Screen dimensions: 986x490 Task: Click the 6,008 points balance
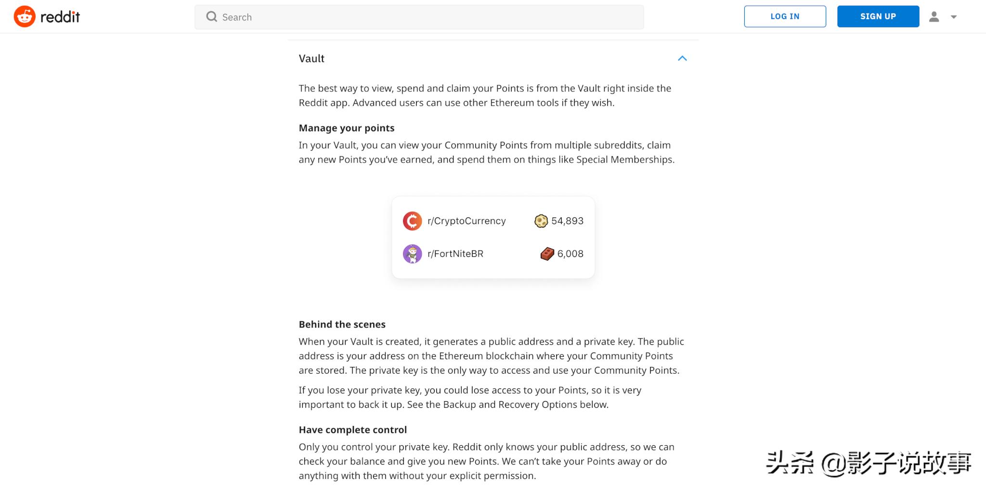[x=570, y=254]
